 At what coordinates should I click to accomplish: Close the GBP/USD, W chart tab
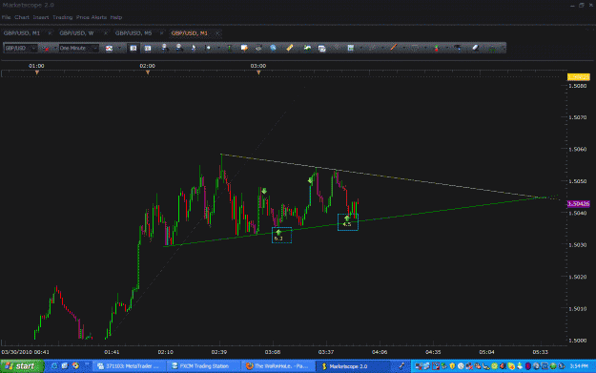point(105,33)
